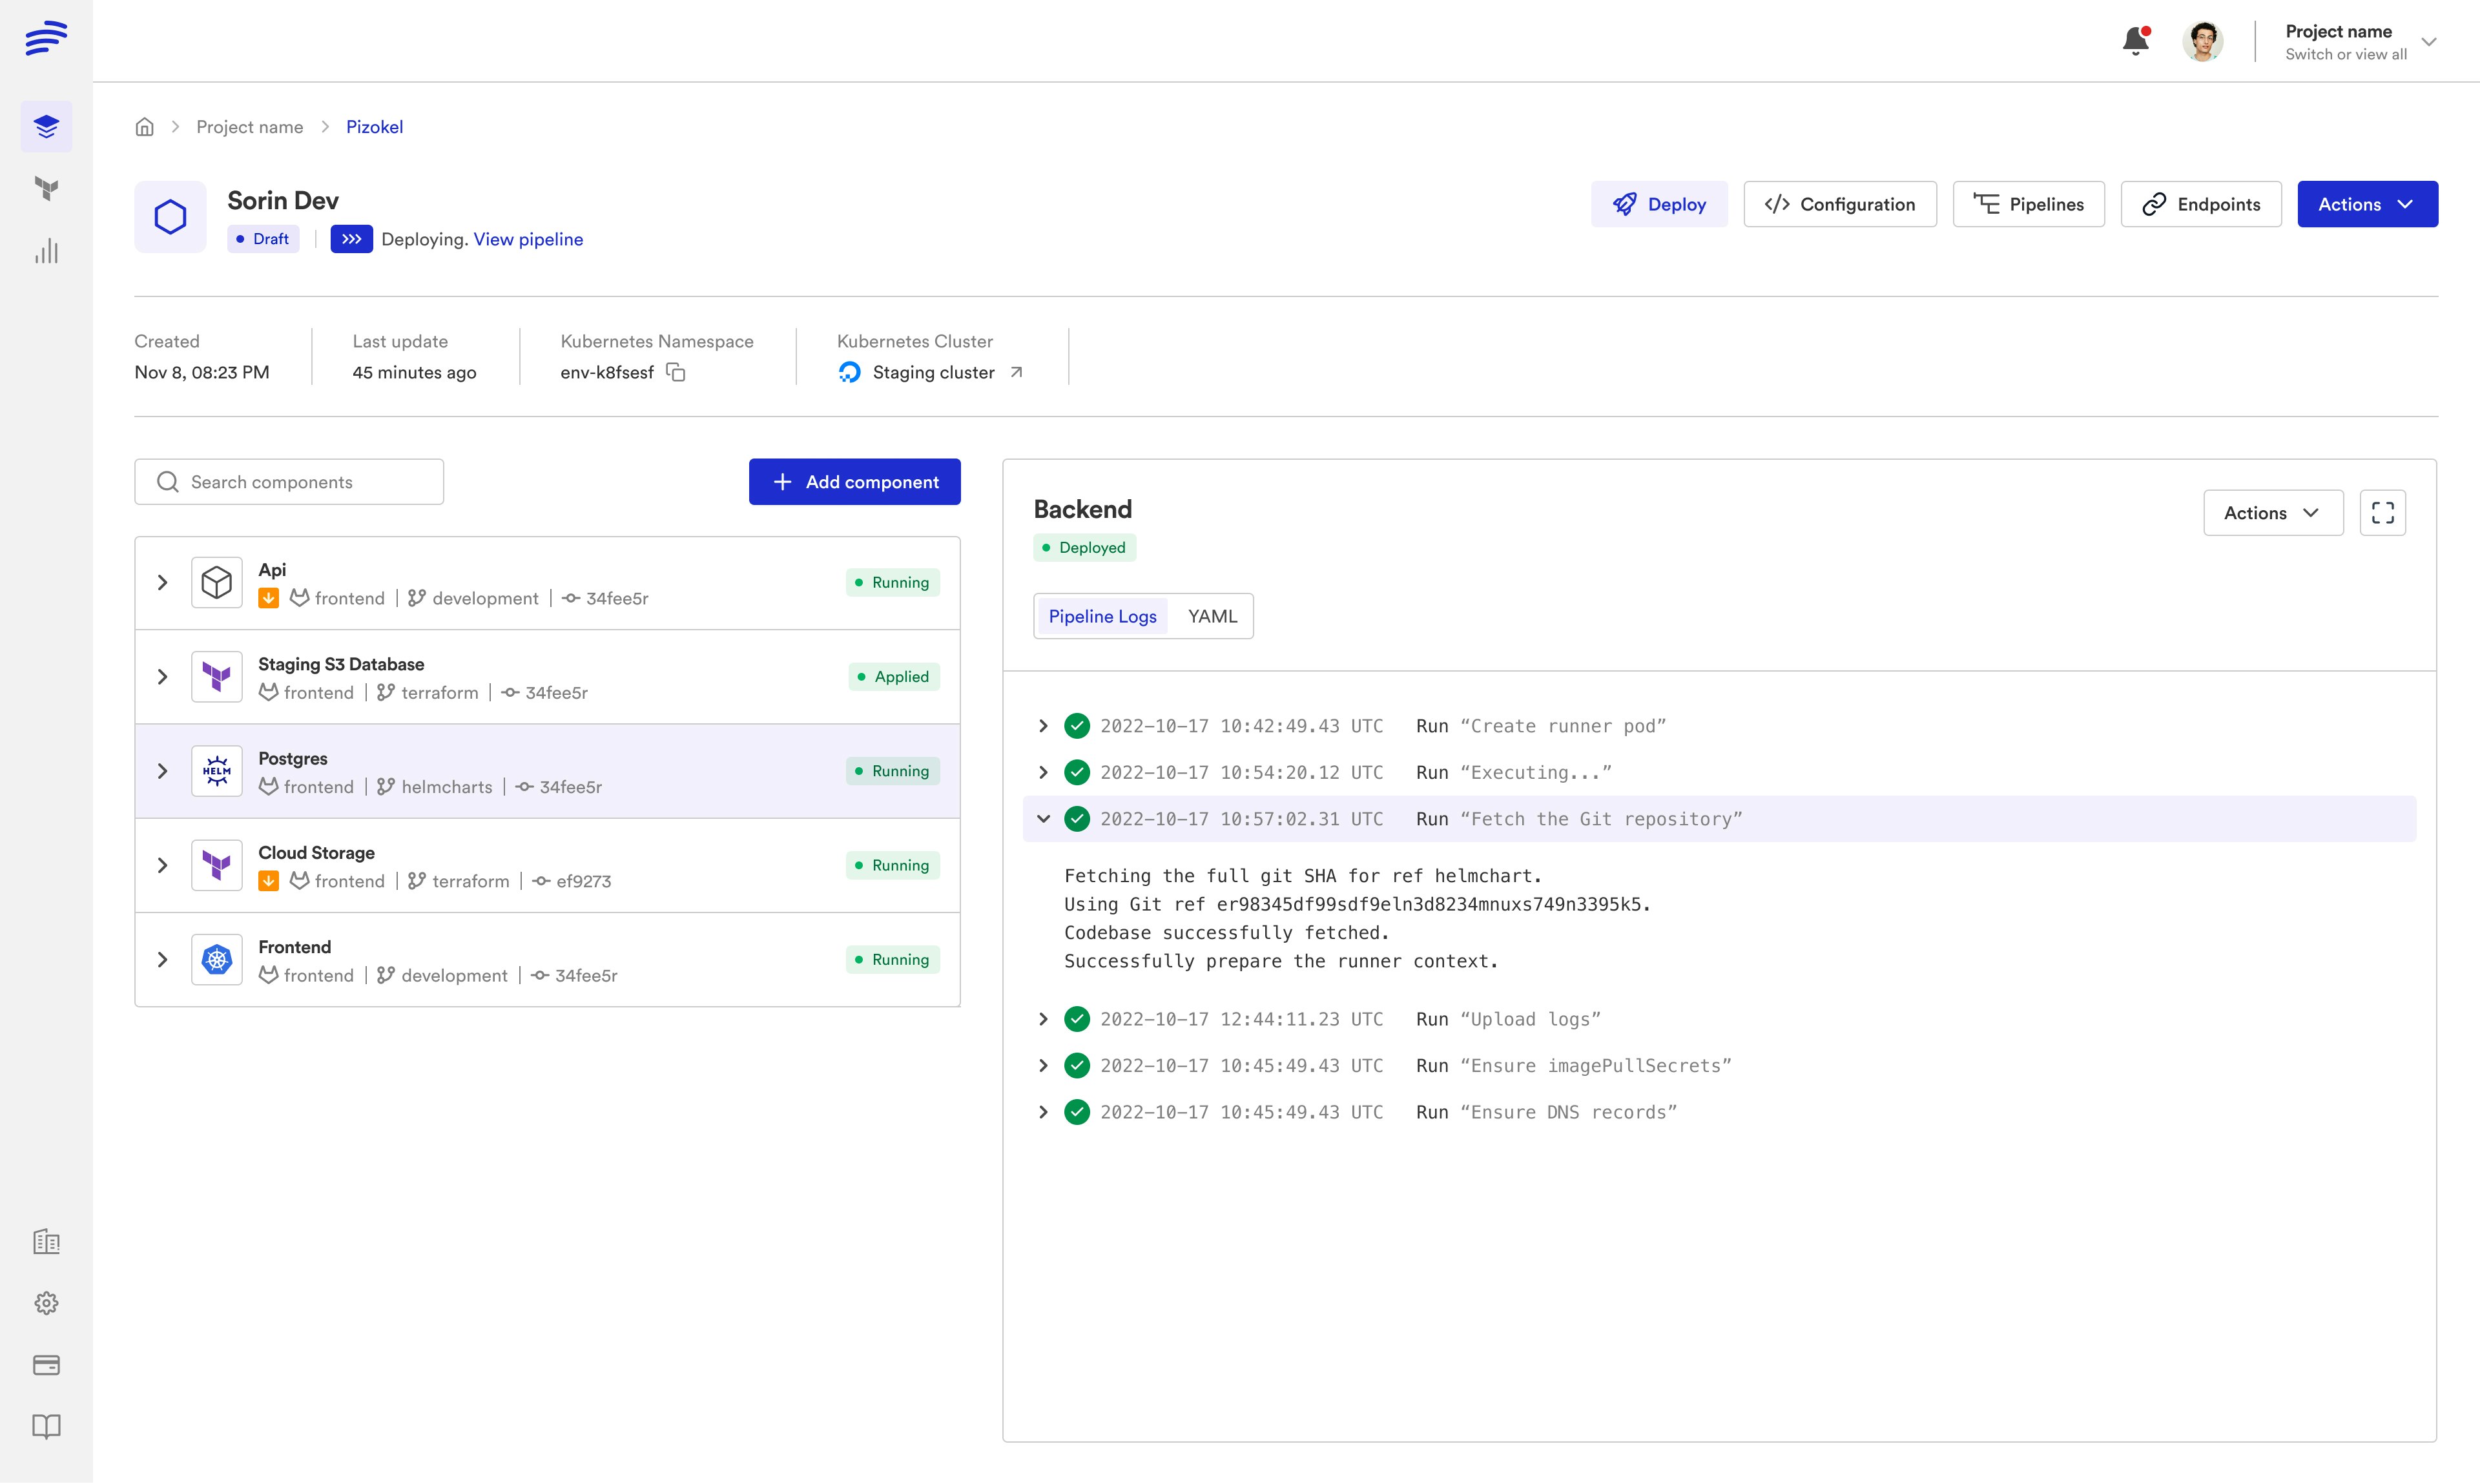Click Add component
This screenshot has height=1484, width=2480.
pos(854,482)
